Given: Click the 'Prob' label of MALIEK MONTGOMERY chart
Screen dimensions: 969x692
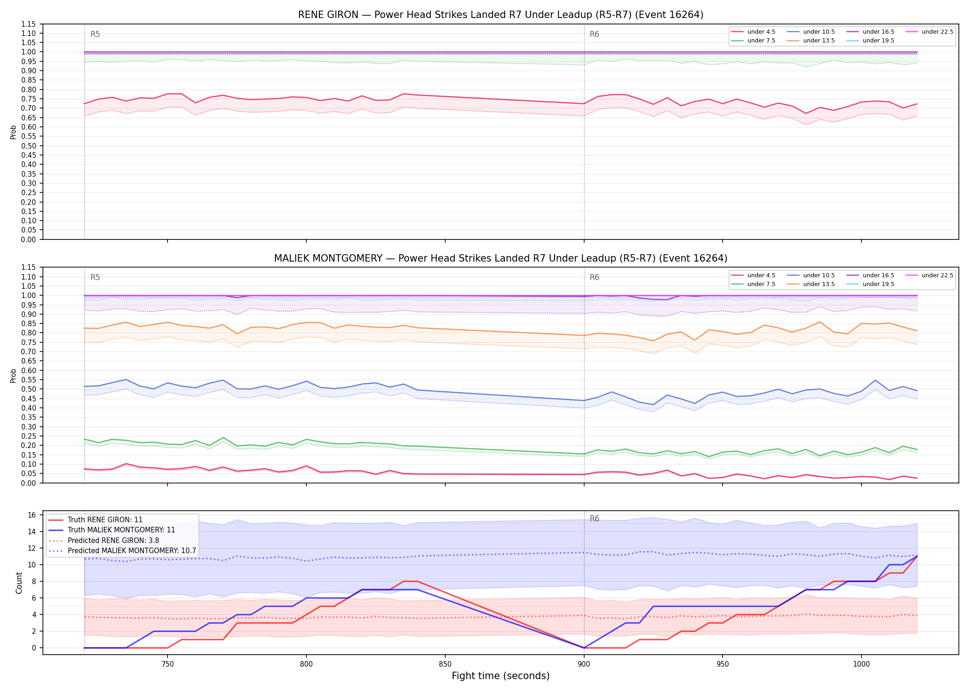Looking at the screenshot, I should click(x=13, y=376).
